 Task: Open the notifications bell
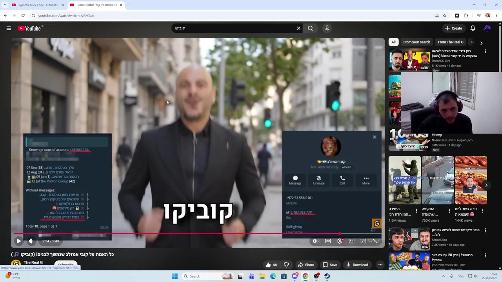[x=473, y=28]
